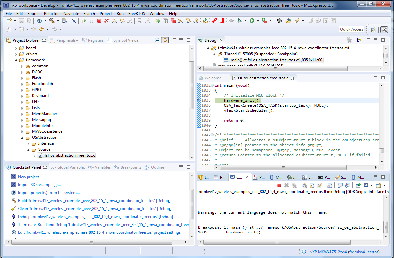The width and height of the screenshot is (394, 258).
Task: Click the Debug bug icon in toolbar
Action: (239, 21)
